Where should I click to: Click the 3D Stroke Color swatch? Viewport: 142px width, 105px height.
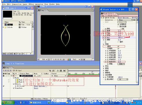coord(119,29)
